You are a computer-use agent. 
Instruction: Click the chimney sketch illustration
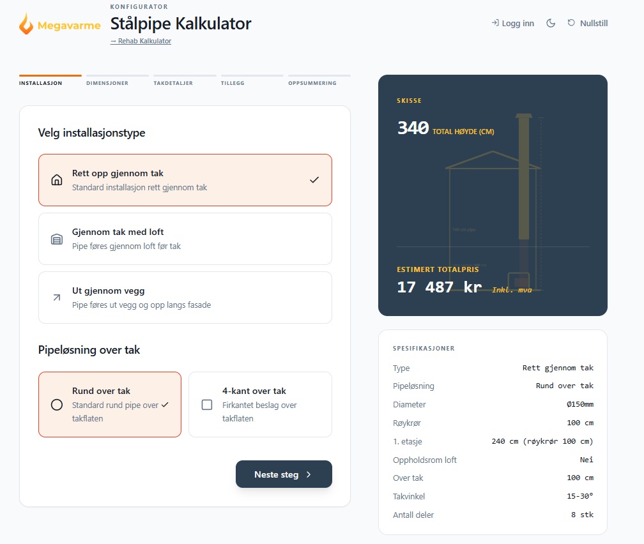493,202
